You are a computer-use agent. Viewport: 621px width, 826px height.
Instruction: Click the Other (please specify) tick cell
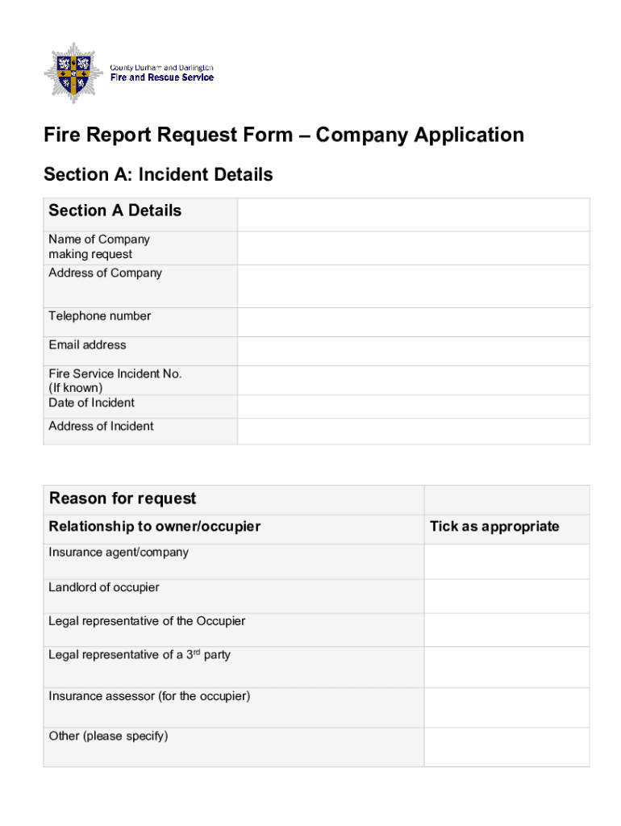coord(506,747)
